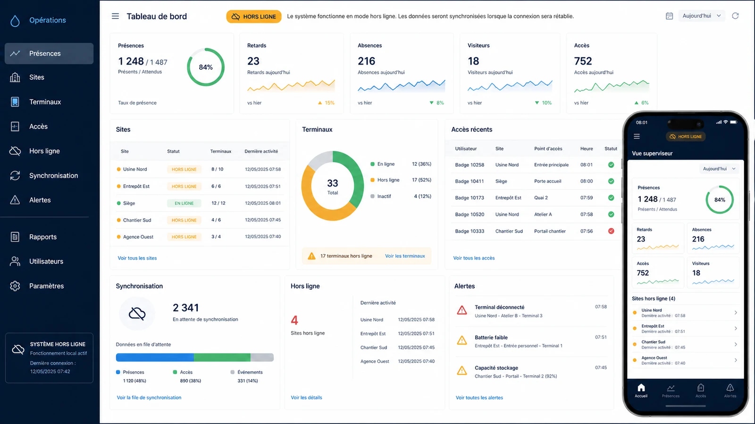
Task: Open the Voir toutes les alertes link
Action: coord(479,398)
